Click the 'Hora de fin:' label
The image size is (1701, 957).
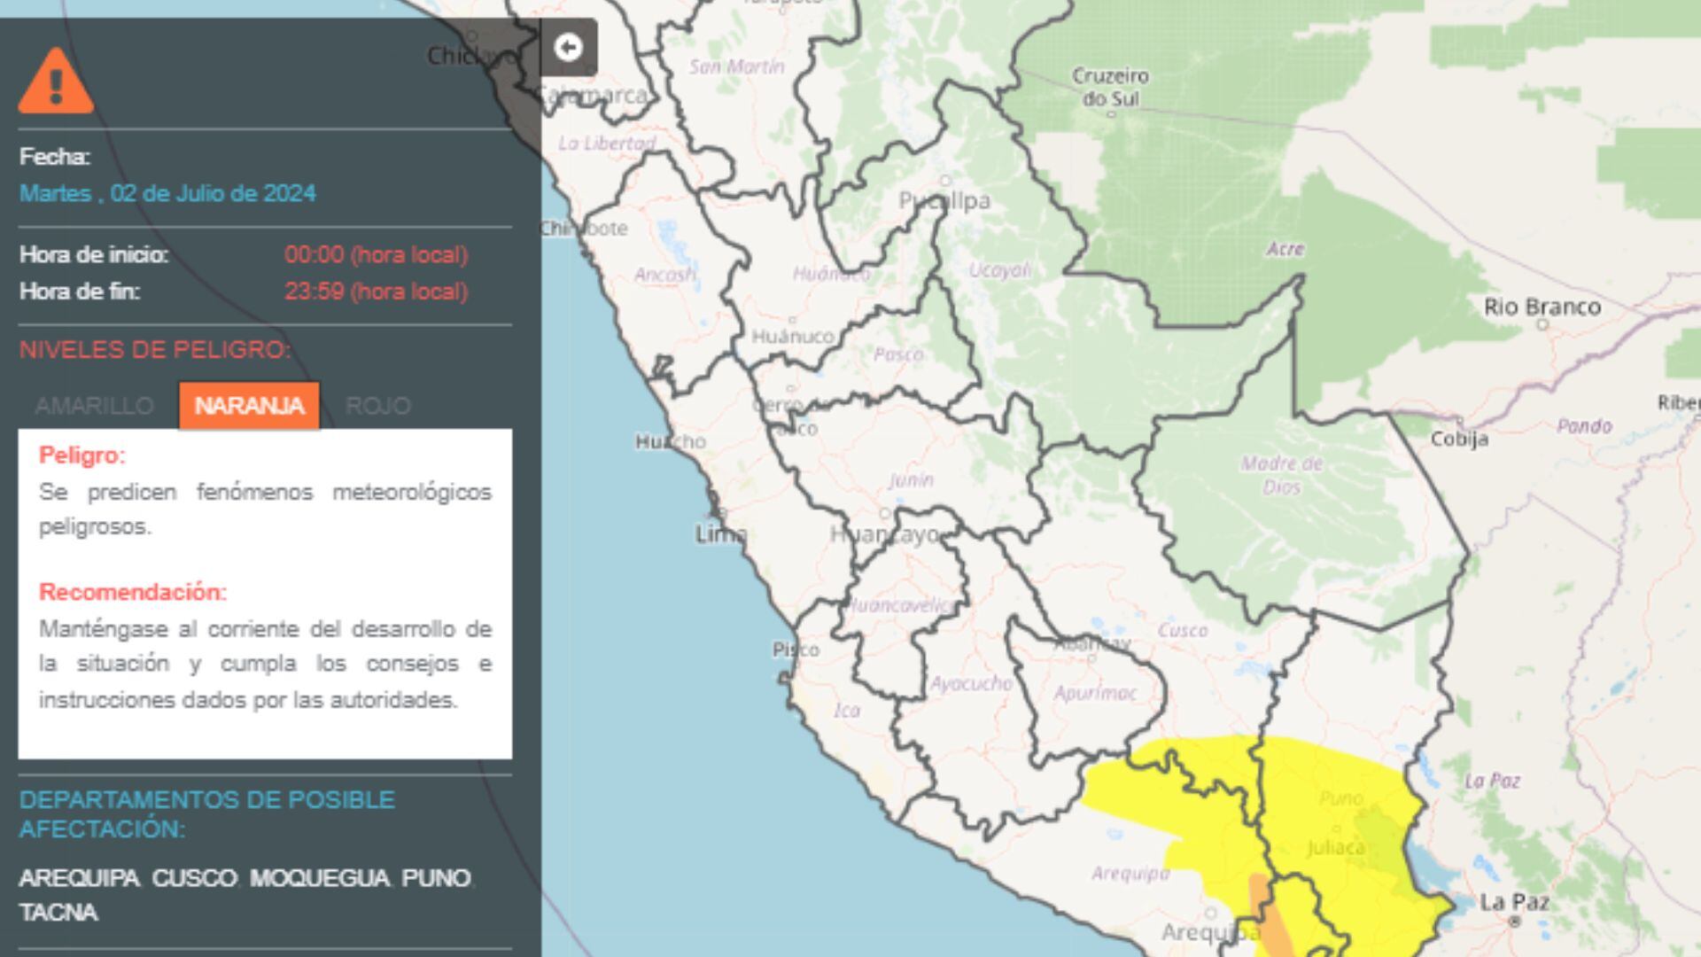tap(80, 292)
